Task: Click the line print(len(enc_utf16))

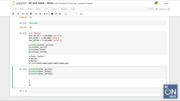Action: (40, 74)
